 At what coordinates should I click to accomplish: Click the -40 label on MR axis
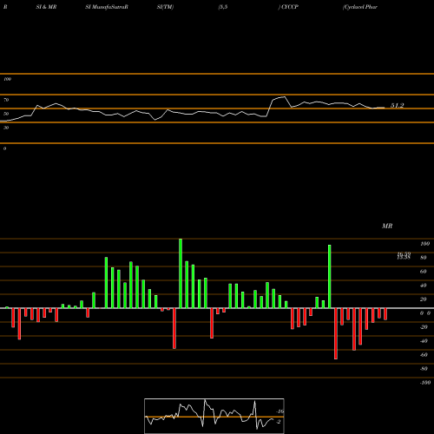424,341
